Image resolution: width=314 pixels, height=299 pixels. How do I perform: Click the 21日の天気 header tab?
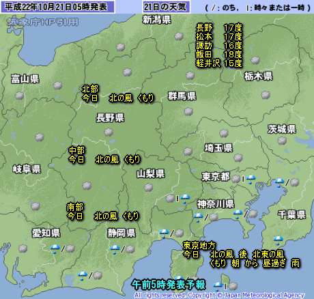pos(166,7)
